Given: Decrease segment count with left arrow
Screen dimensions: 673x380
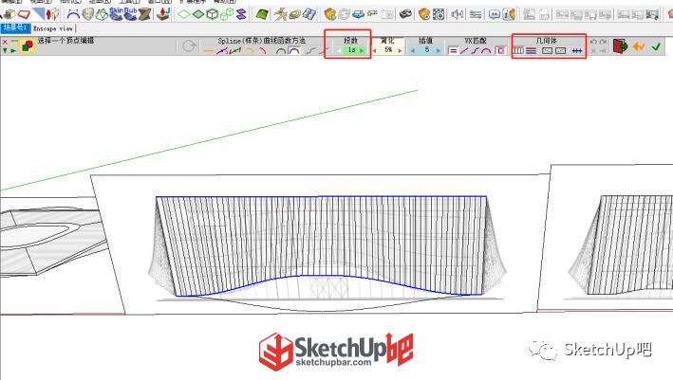Looking at the screenshot, I should point(339,50).
